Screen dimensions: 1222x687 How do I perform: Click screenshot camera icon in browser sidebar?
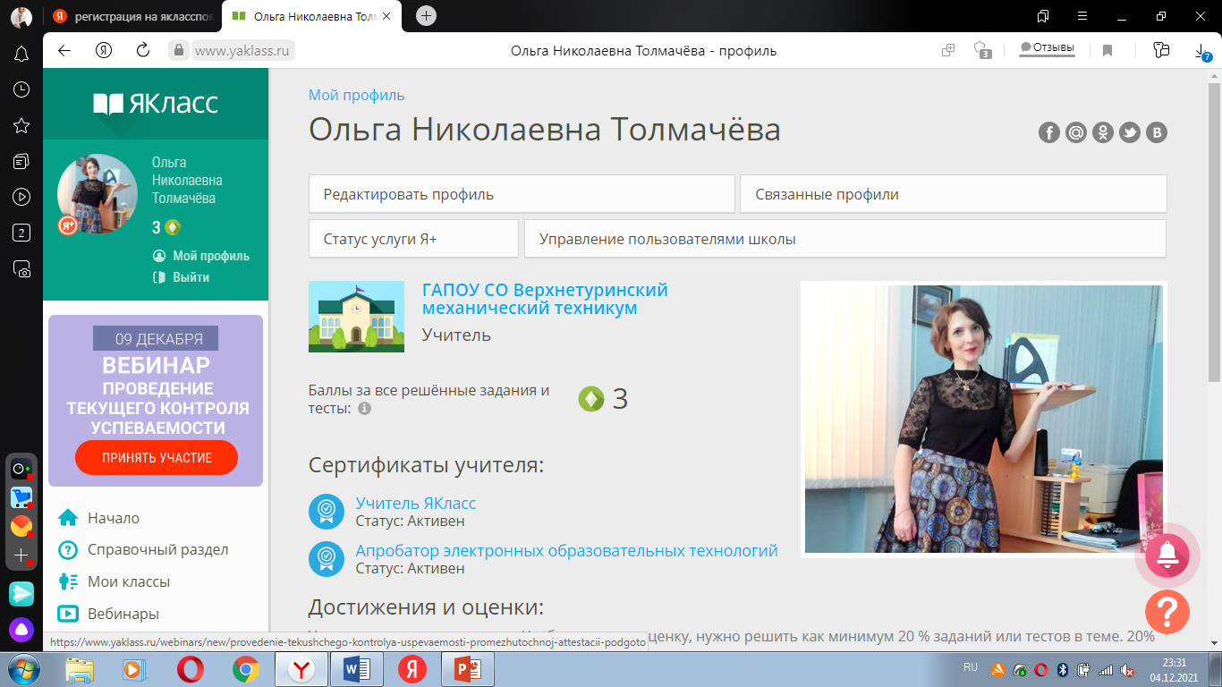(21, 268)
